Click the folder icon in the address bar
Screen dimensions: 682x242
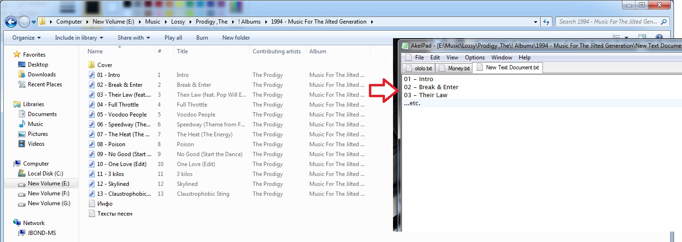(42, 22)
